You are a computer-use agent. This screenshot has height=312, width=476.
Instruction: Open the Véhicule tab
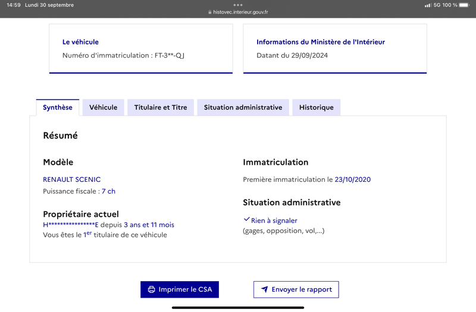coord(103,108)
